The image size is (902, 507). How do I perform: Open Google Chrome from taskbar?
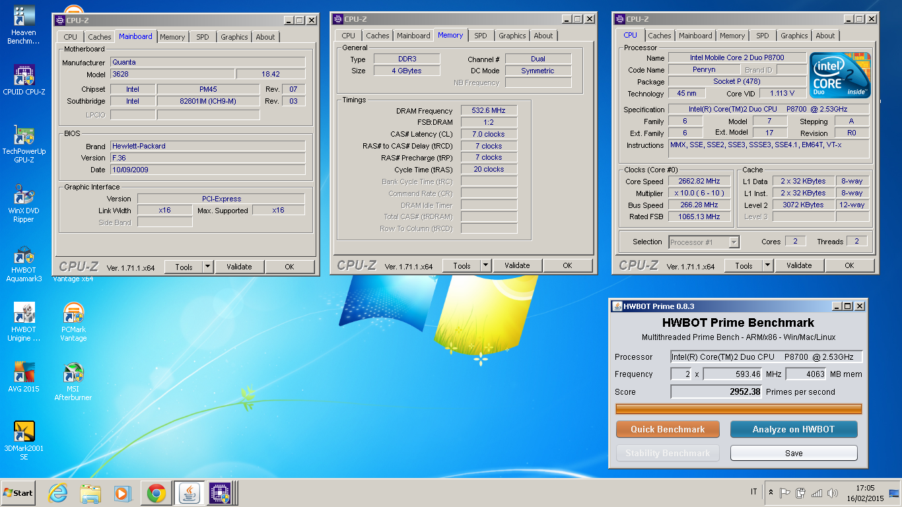click(x=156, y=493)
